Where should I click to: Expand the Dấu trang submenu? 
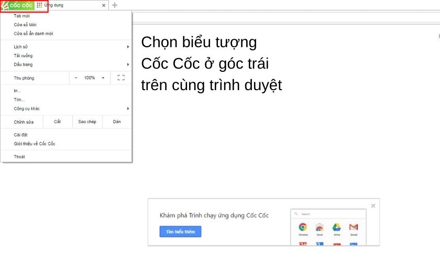click(66, 64)
